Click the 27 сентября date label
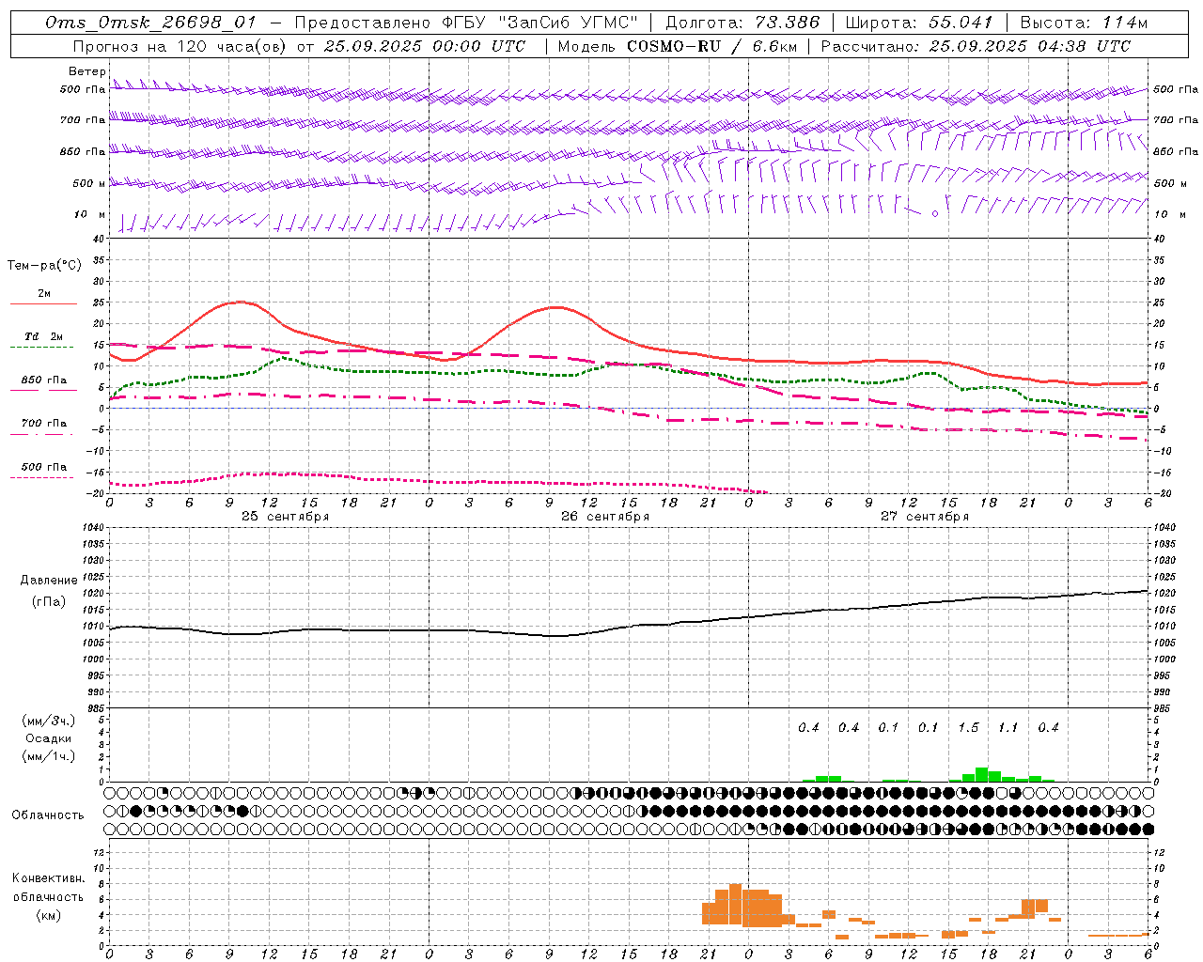Screen dimensions: 1203x962 925,517
